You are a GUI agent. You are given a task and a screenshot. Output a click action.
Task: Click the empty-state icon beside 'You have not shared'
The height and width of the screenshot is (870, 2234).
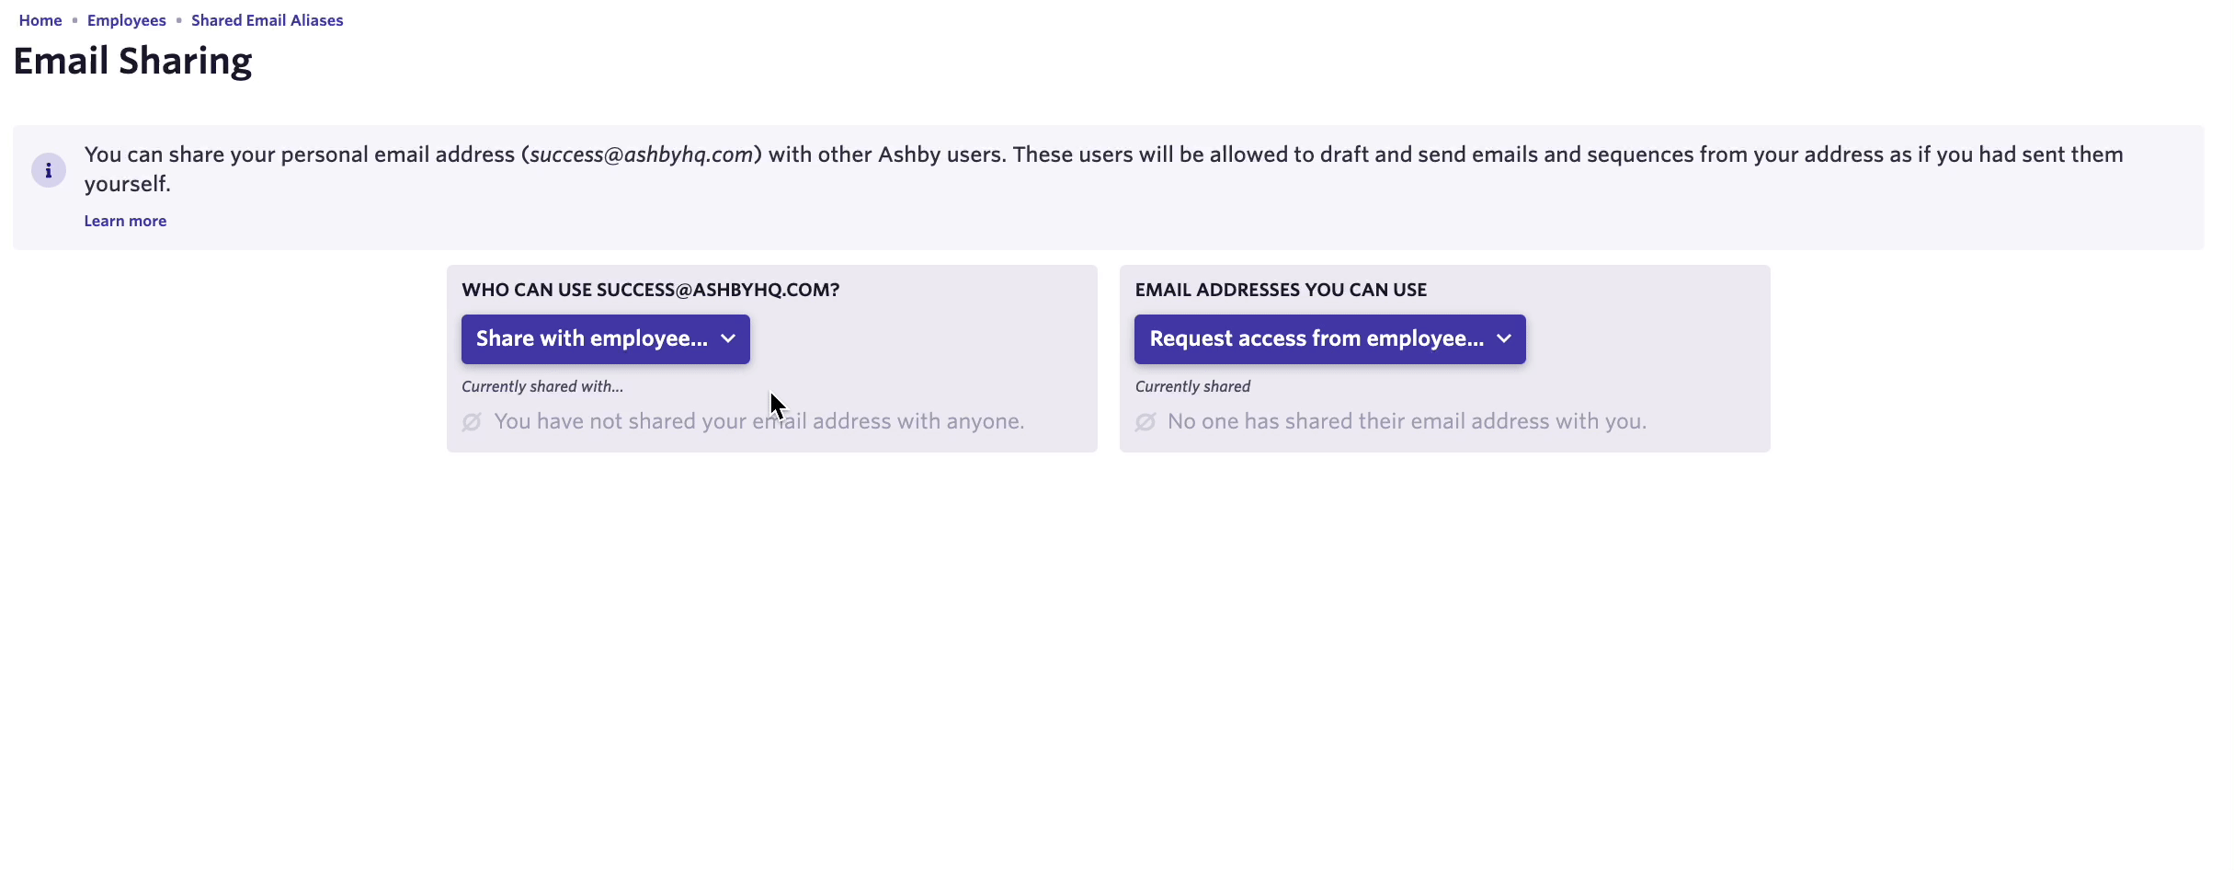tap(472, 422)
